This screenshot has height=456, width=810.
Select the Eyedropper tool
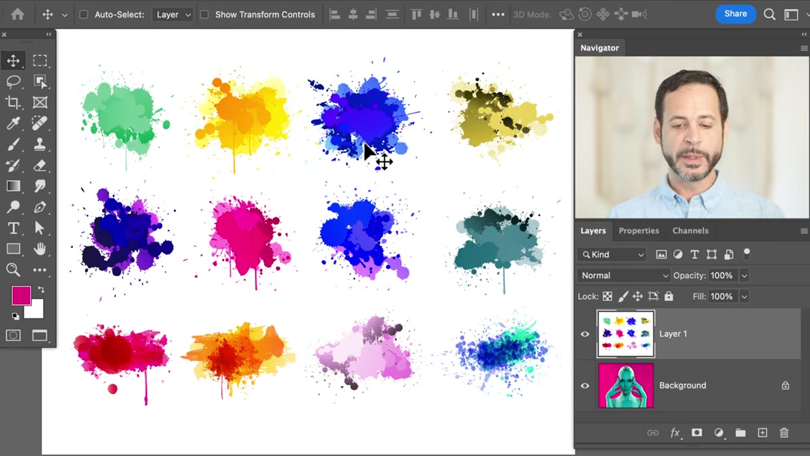13,123
